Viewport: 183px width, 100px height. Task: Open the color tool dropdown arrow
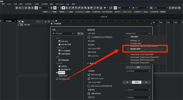(x=107, y=8)
